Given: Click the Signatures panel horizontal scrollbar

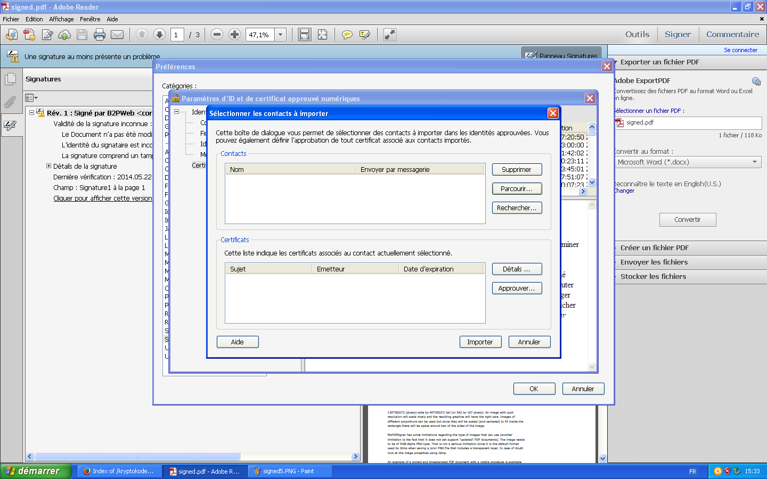Looking at the screenshot, I should point(137,457).
